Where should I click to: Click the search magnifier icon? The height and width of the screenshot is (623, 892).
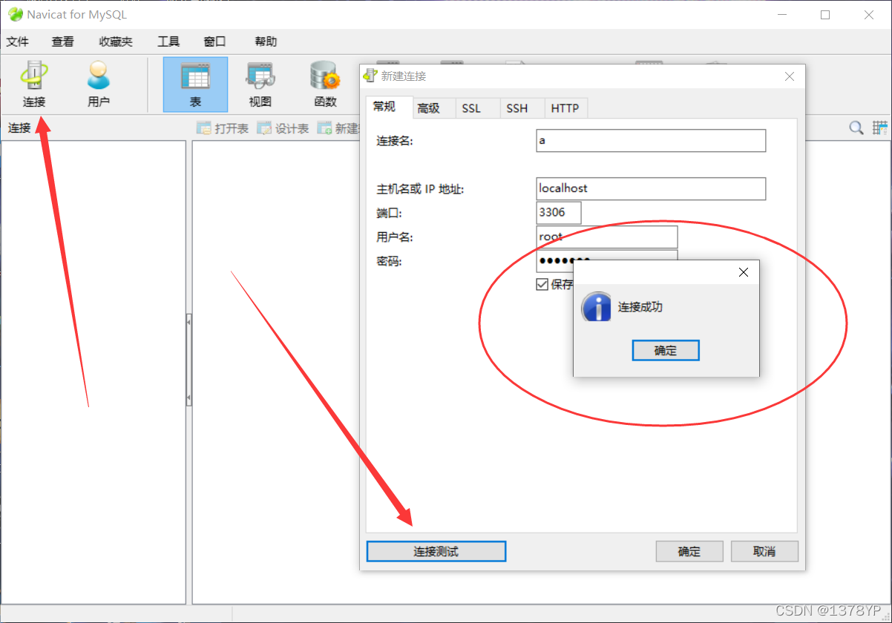coord(856,128)
